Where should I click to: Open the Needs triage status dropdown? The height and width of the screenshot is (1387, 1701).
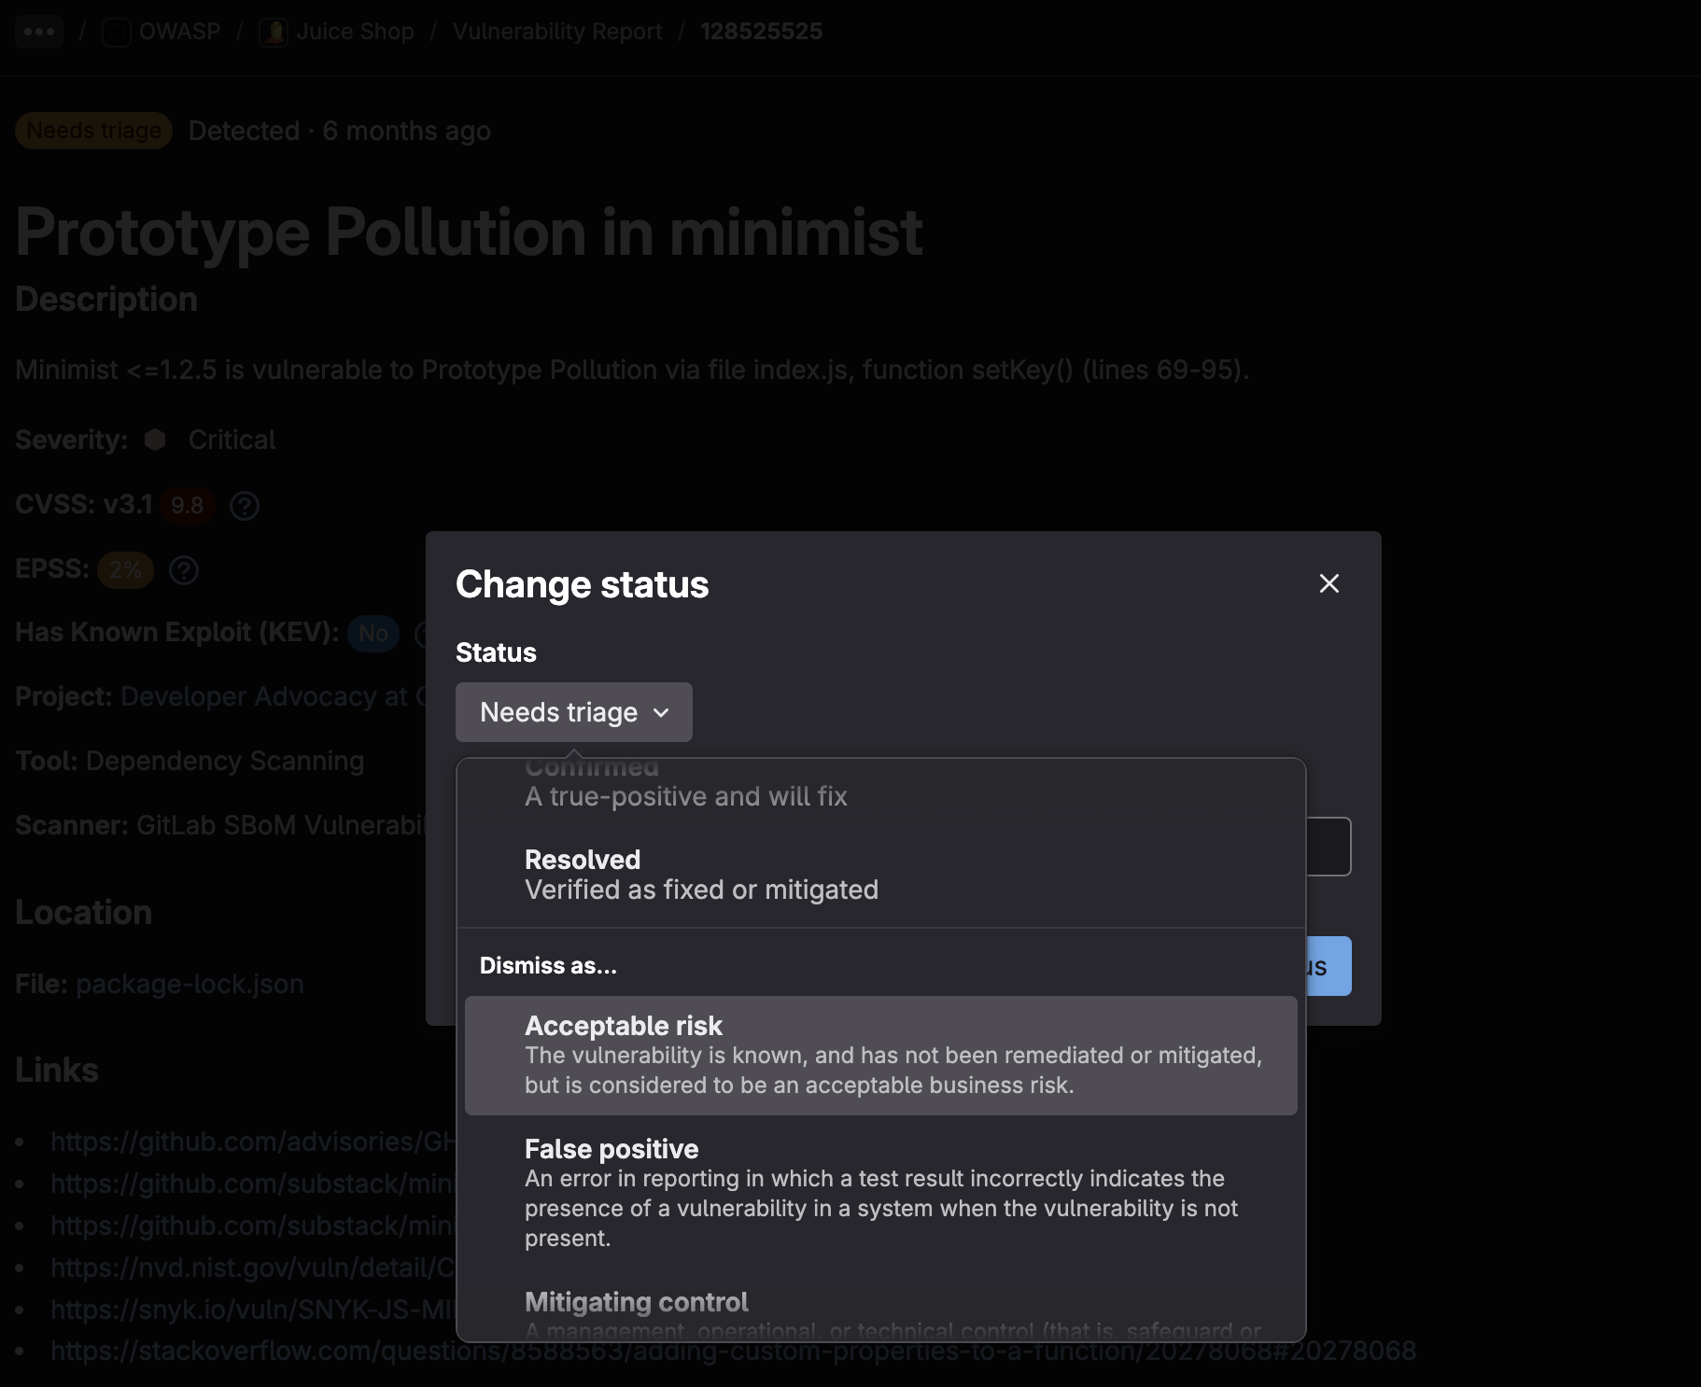point(573,712)
